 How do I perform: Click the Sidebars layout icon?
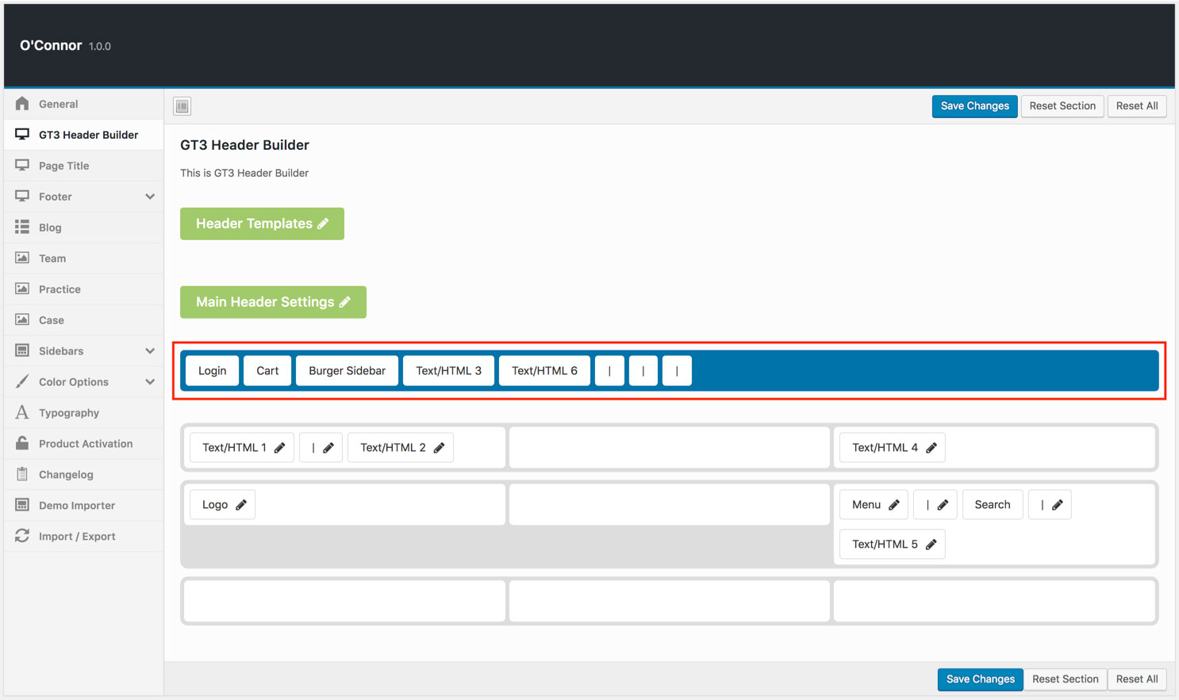pos(22,351)
